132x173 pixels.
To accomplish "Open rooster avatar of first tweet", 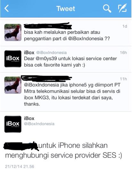I will (13, 32).
